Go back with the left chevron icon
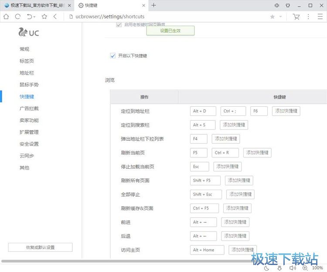Image resolution: width=327 pixels, height=272 pixels. 55,17
